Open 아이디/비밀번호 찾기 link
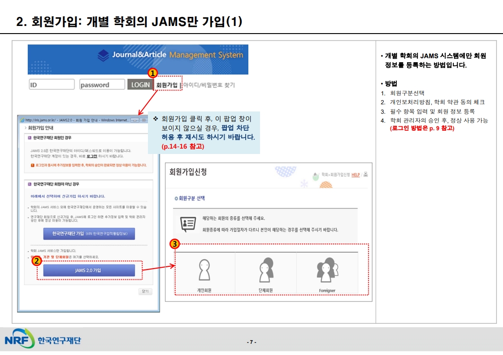Viewport: 503px width, 355px height. pos(209,85)
